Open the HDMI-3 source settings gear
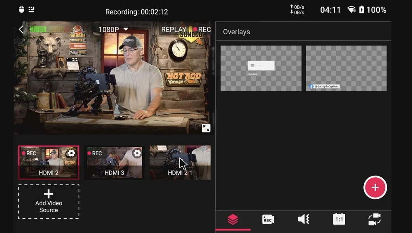This screenshot has height=233, width=412. point(137,153)
